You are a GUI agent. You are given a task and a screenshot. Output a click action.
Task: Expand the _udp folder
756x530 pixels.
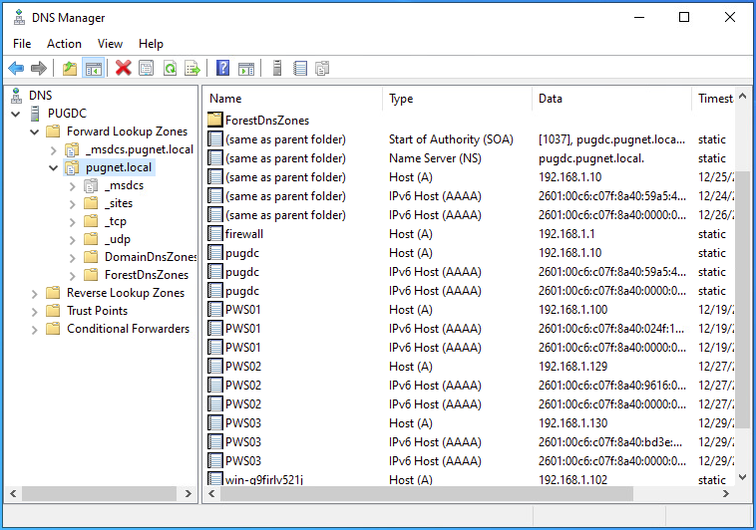(73, 240)
